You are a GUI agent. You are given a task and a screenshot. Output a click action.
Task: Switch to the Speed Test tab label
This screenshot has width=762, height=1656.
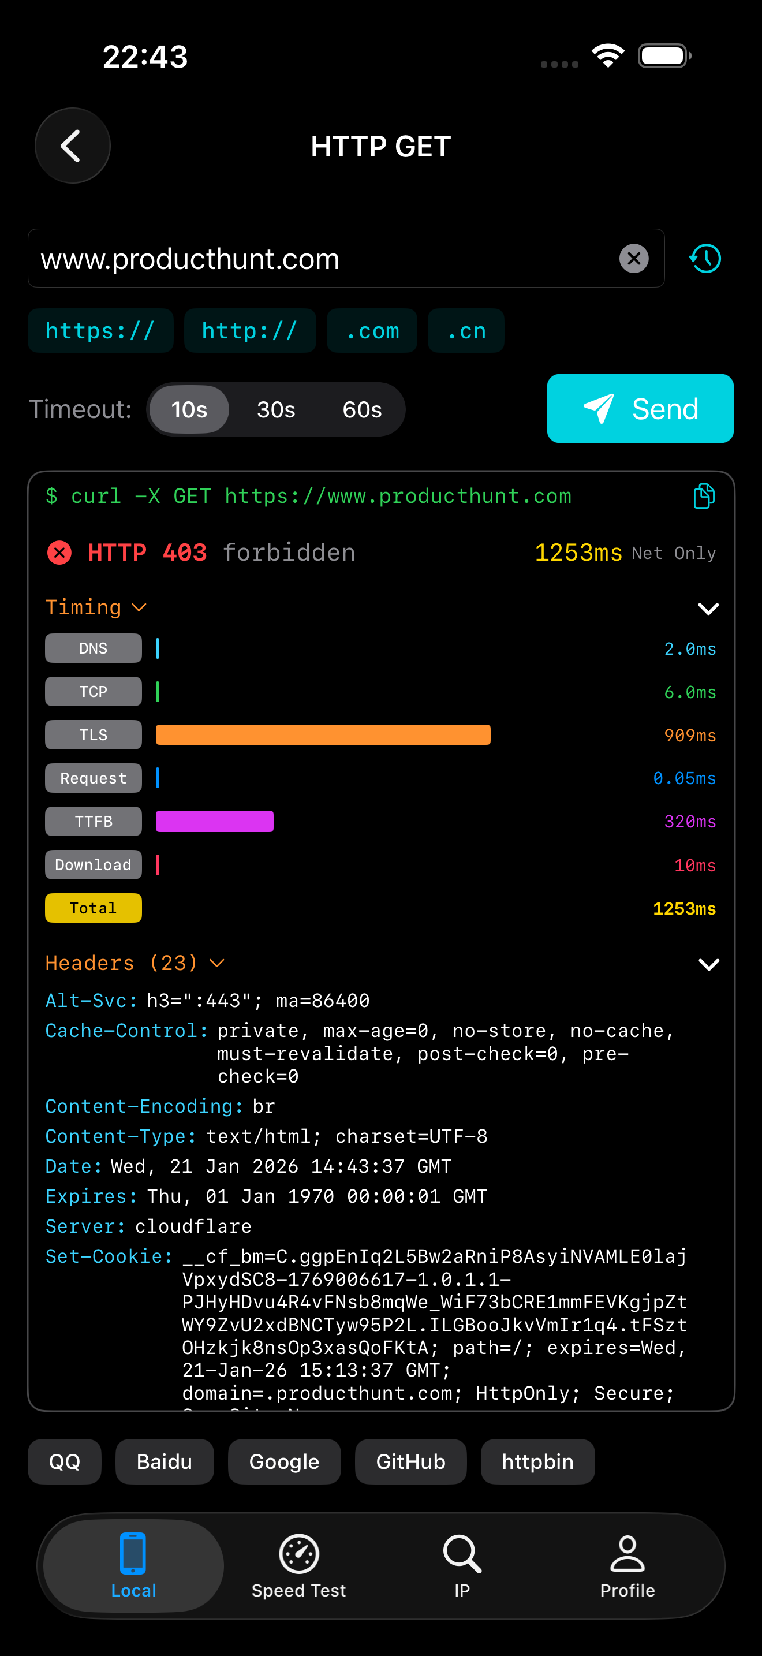pos(299,1590)
